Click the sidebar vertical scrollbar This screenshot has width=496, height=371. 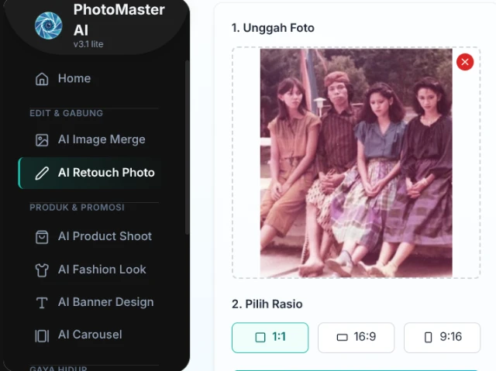point(187,147)
